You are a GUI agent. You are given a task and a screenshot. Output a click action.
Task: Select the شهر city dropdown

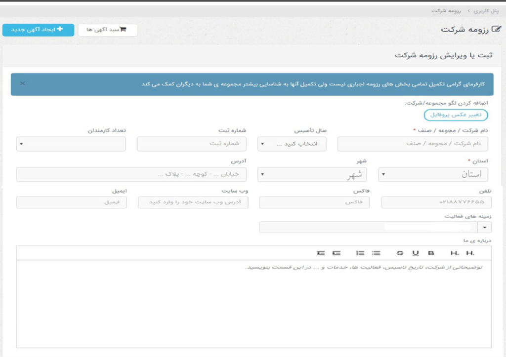(x=313, y=174)
